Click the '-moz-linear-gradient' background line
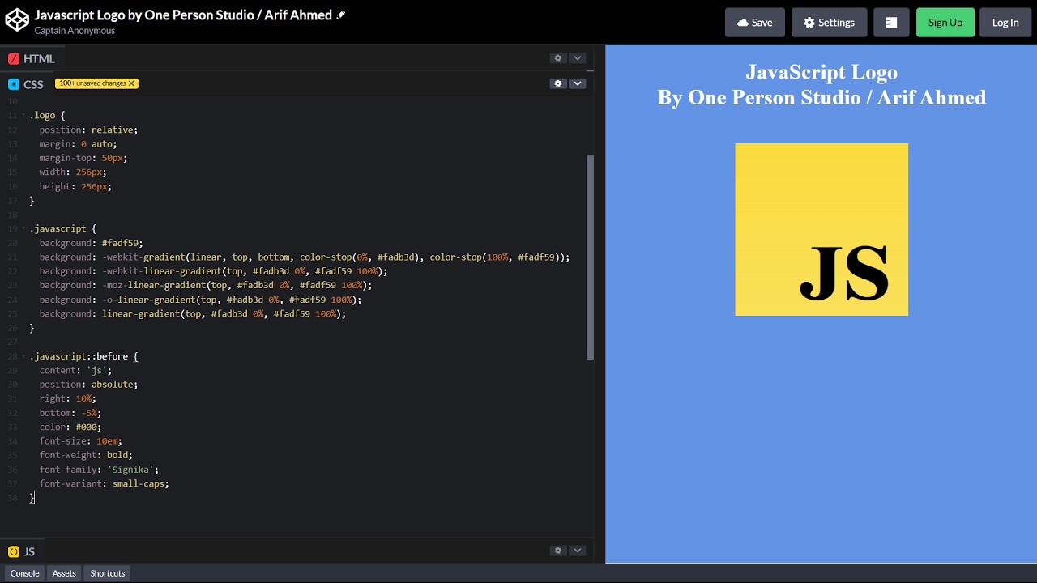The width and height of the screenshot is (1037, 583). click(206, 285)
